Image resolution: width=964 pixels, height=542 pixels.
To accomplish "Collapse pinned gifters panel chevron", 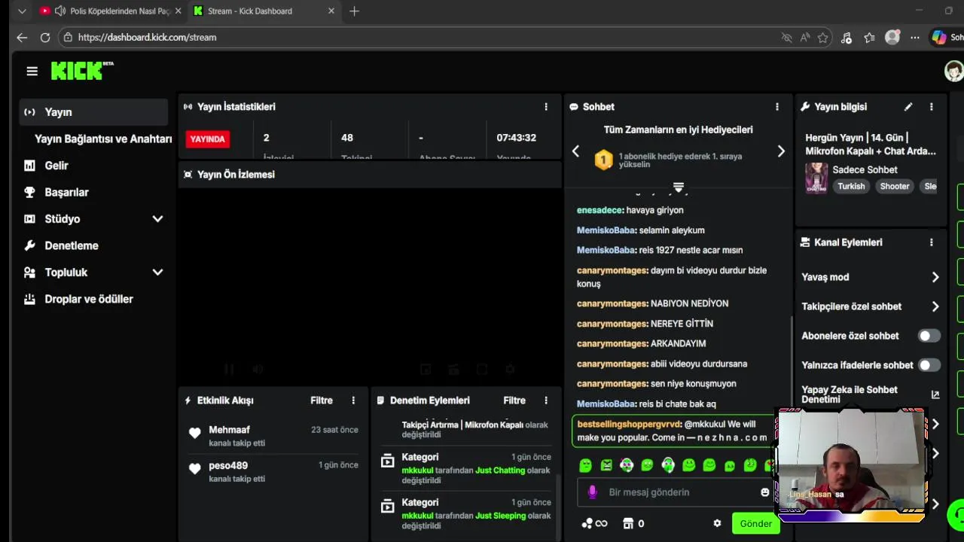I will (678, 187).
